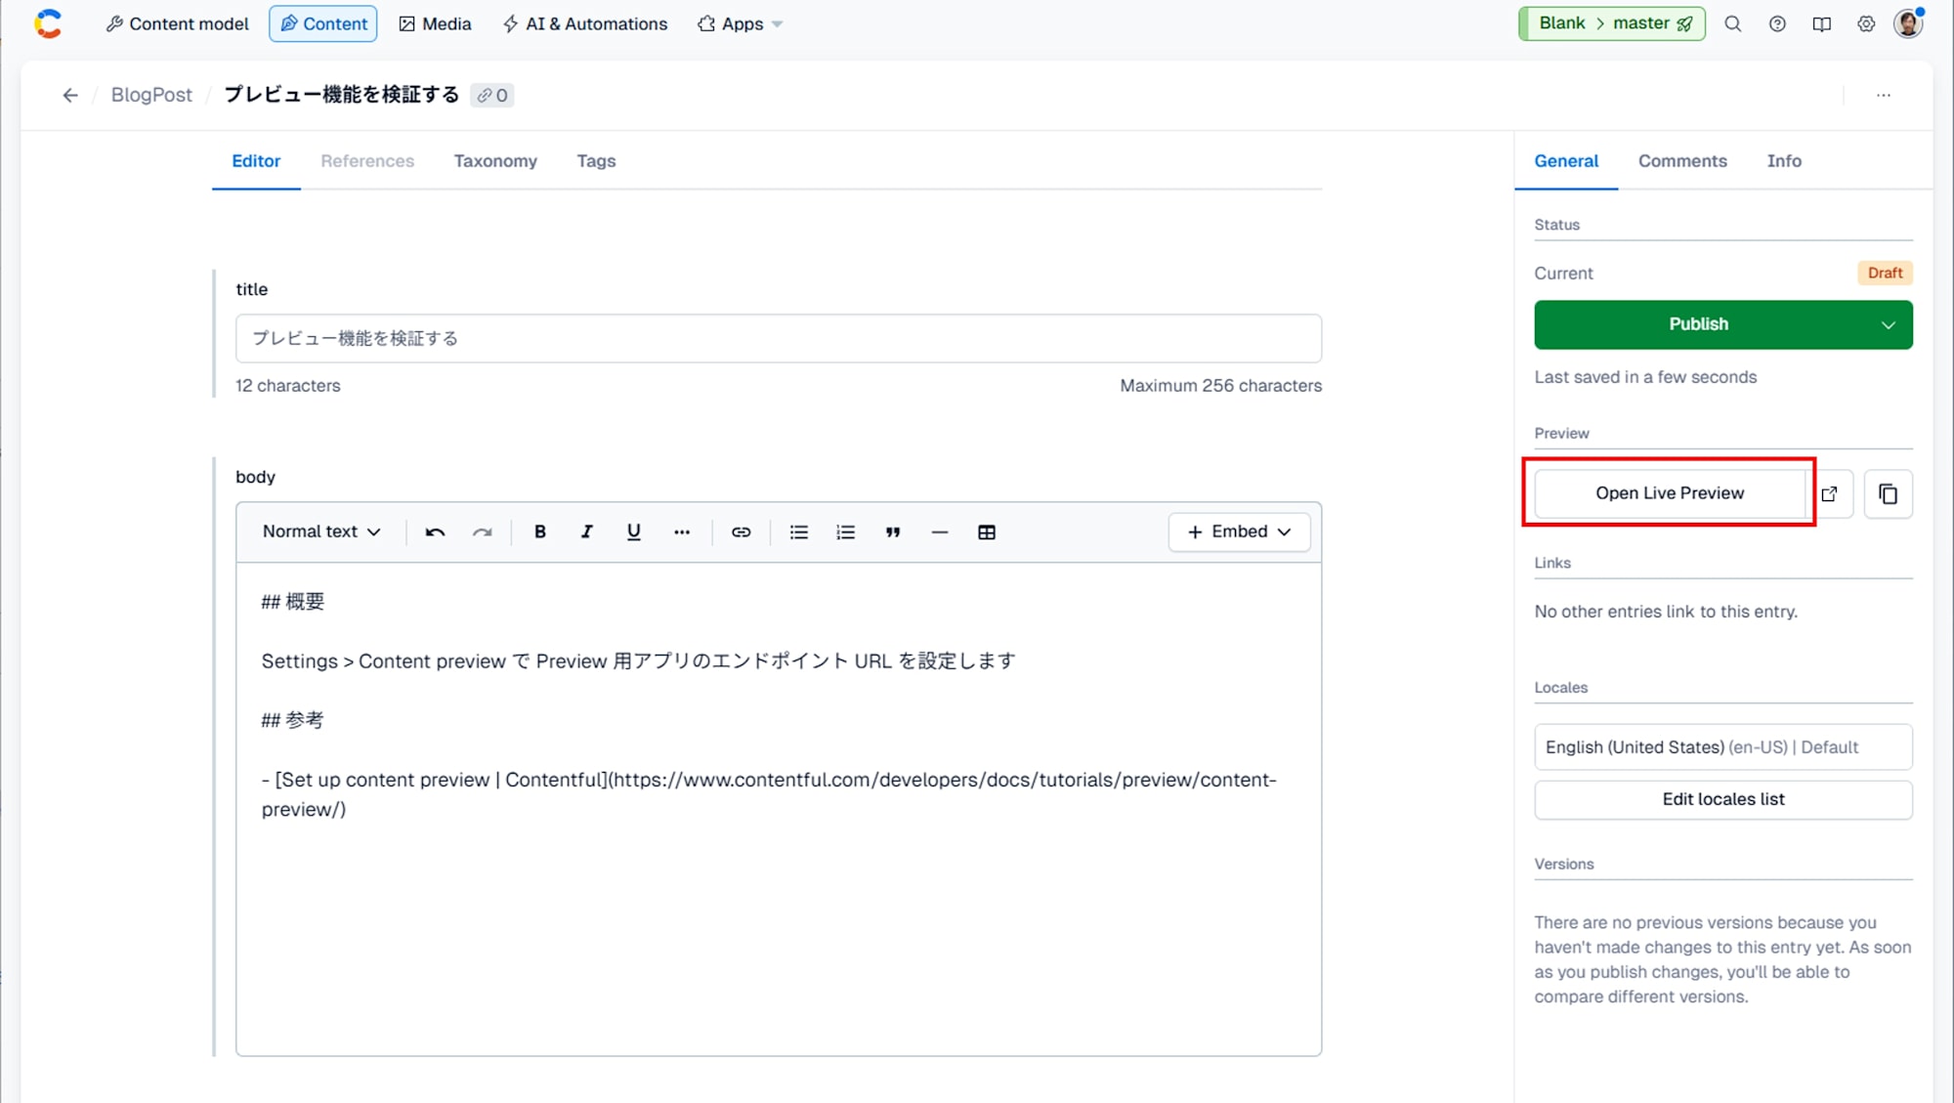
Task: Click the Publish button
Action: pos(1699,324)
